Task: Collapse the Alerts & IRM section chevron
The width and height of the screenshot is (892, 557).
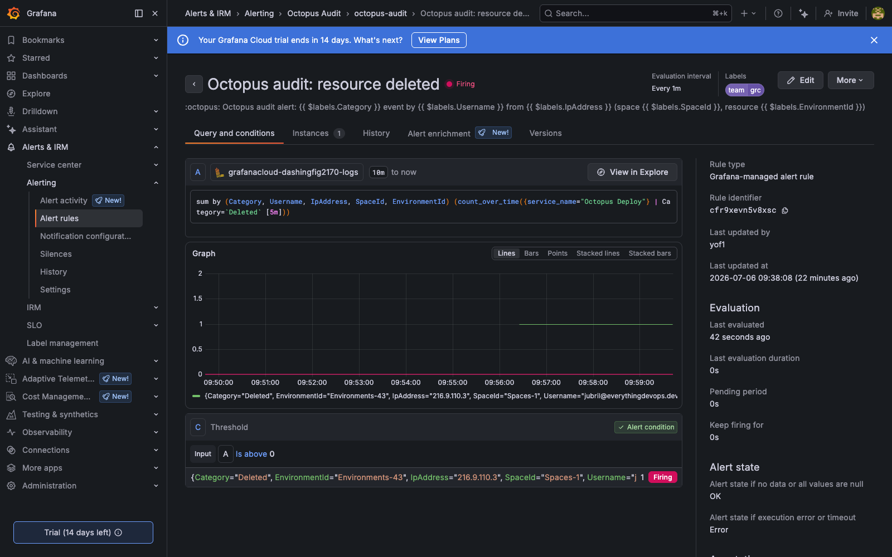Action: pos(156,147)
